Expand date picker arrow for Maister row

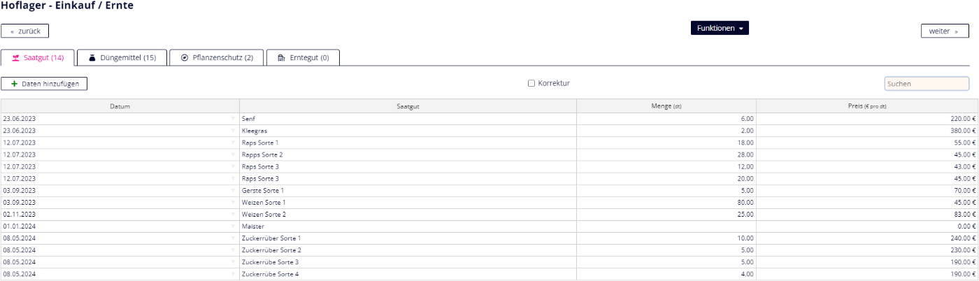tap(233, 226)
